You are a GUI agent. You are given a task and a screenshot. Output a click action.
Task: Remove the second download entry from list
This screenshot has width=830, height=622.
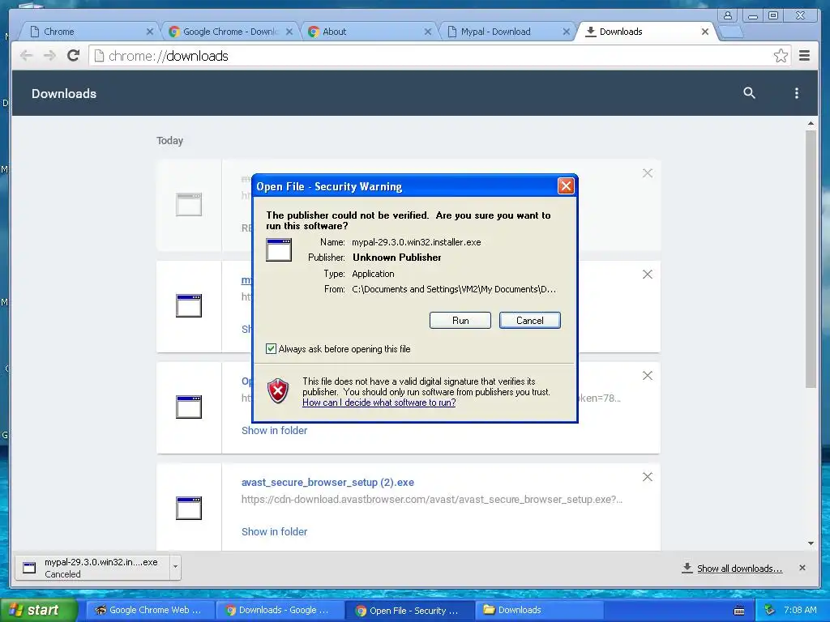click(647, 274)
